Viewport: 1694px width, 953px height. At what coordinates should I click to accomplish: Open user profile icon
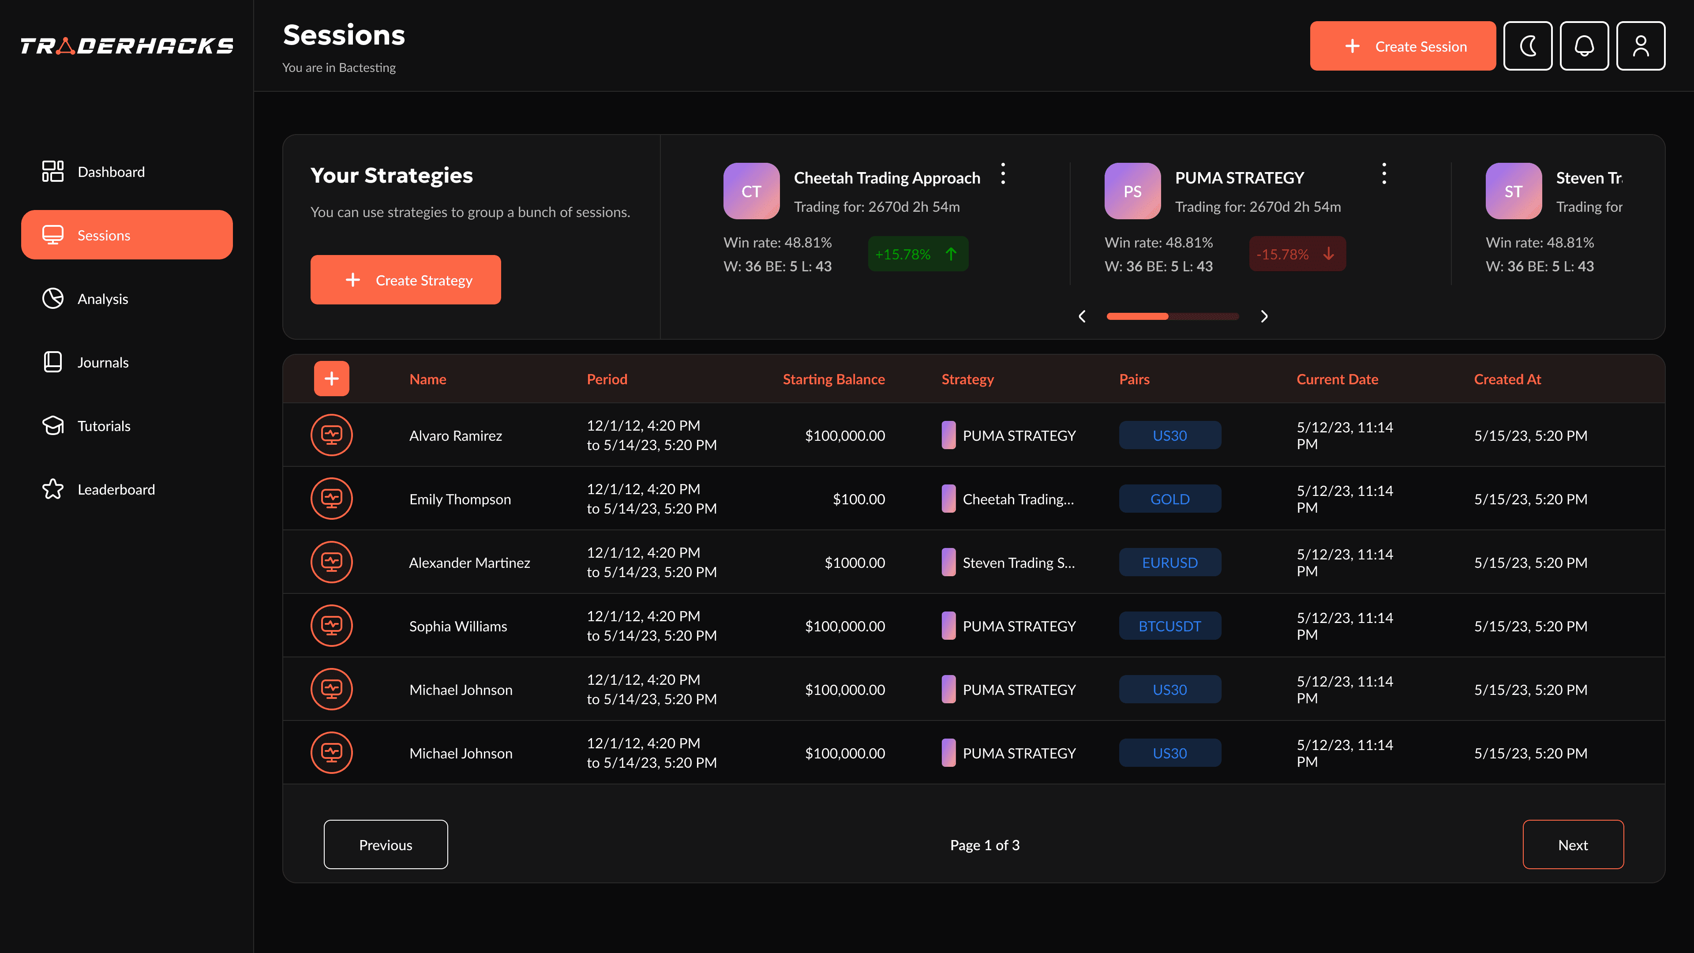1641,46
